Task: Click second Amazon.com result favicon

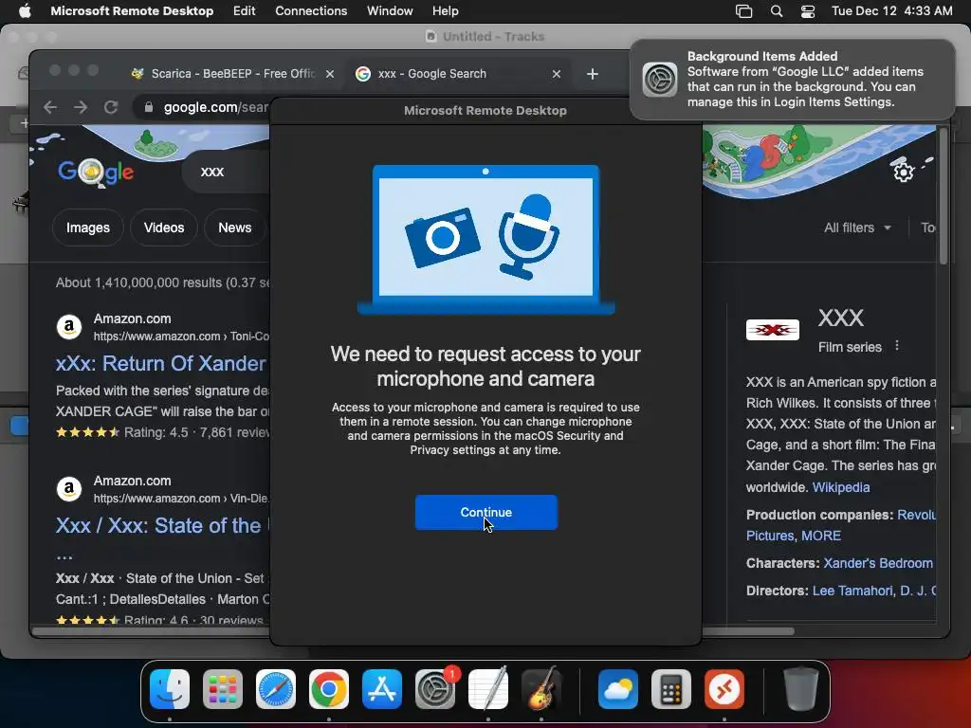Action: 69,488
